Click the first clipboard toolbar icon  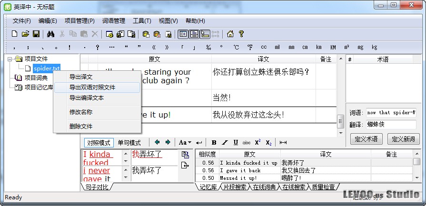[146, 34]
